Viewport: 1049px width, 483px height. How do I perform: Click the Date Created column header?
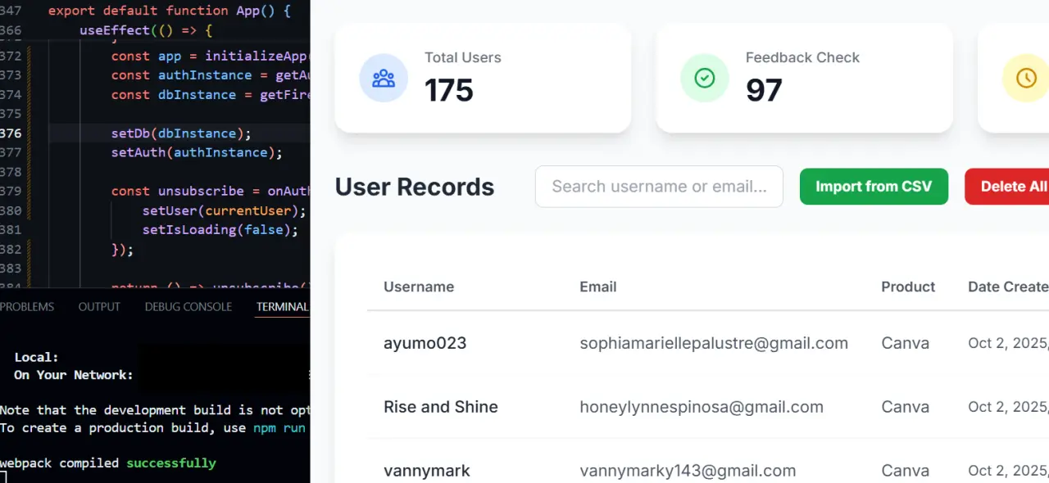coord(1008,287)
